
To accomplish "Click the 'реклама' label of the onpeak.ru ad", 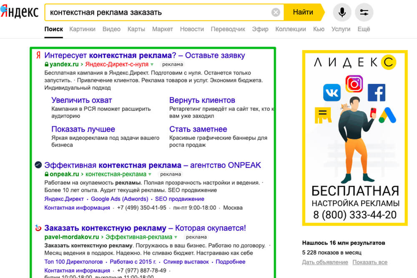I will click(171, 174).
